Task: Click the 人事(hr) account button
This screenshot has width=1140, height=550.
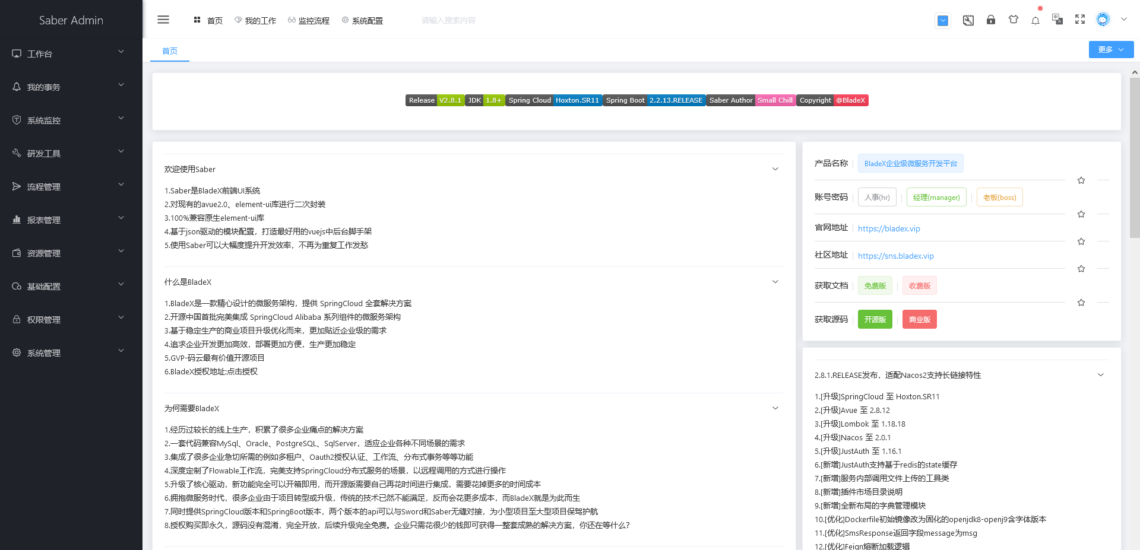Action: coord(877,198)
